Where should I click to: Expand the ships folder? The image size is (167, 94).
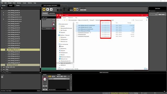click(x=1, y=69)
